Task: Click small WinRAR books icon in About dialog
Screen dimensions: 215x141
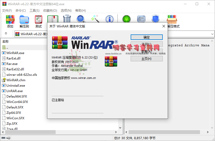Action: tap(111, 61)
